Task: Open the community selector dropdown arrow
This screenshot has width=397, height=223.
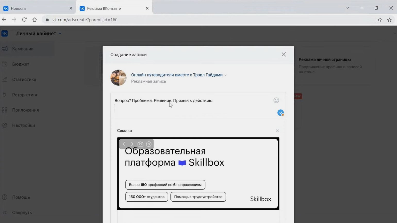Action: (x=226, y=75)
